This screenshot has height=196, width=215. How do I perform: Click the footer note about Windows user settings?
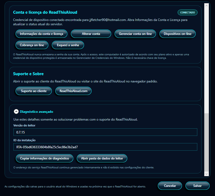(75, 187)
